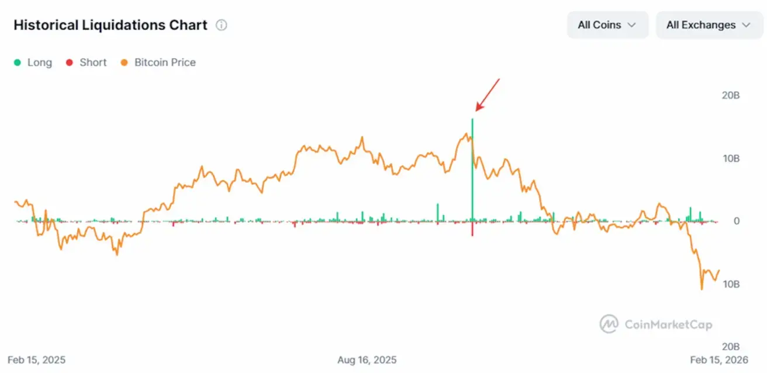Click the 0 baseline axis label
This screenshot has width=767, height=373.
(737, 221)
